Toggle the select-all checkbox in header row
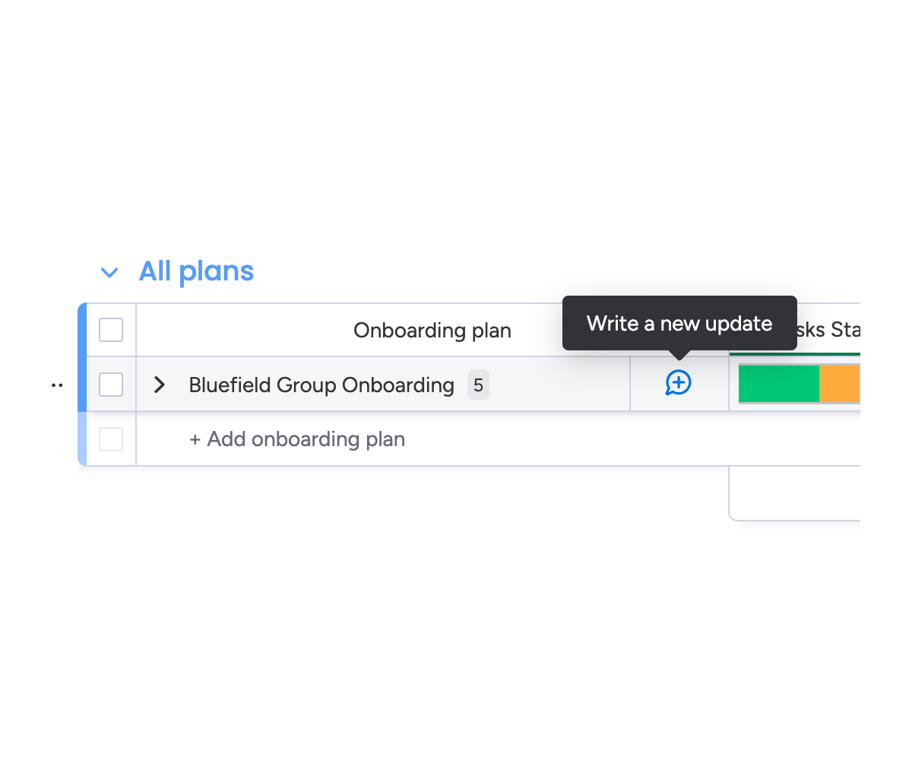 (111, 330)
